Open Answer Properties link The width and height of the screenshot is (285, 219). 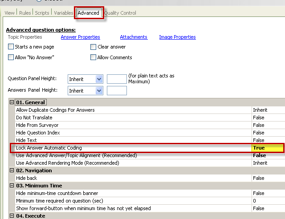point(80,37)
